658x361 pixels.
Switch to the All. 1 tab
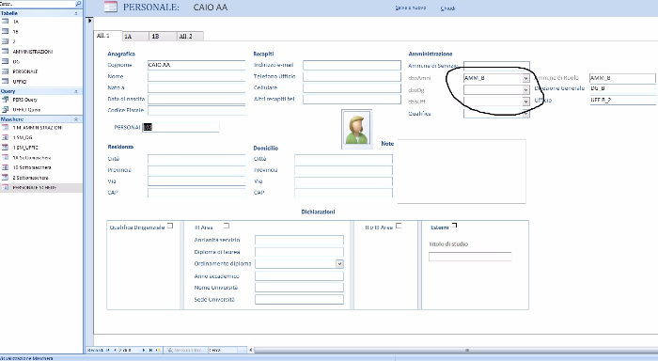pyautogui.click(x=107, y=36)
